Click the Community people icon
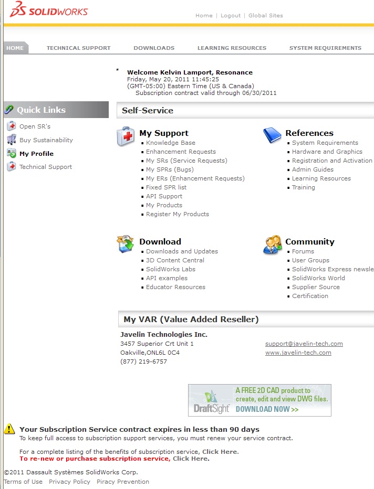 point(272,244)
